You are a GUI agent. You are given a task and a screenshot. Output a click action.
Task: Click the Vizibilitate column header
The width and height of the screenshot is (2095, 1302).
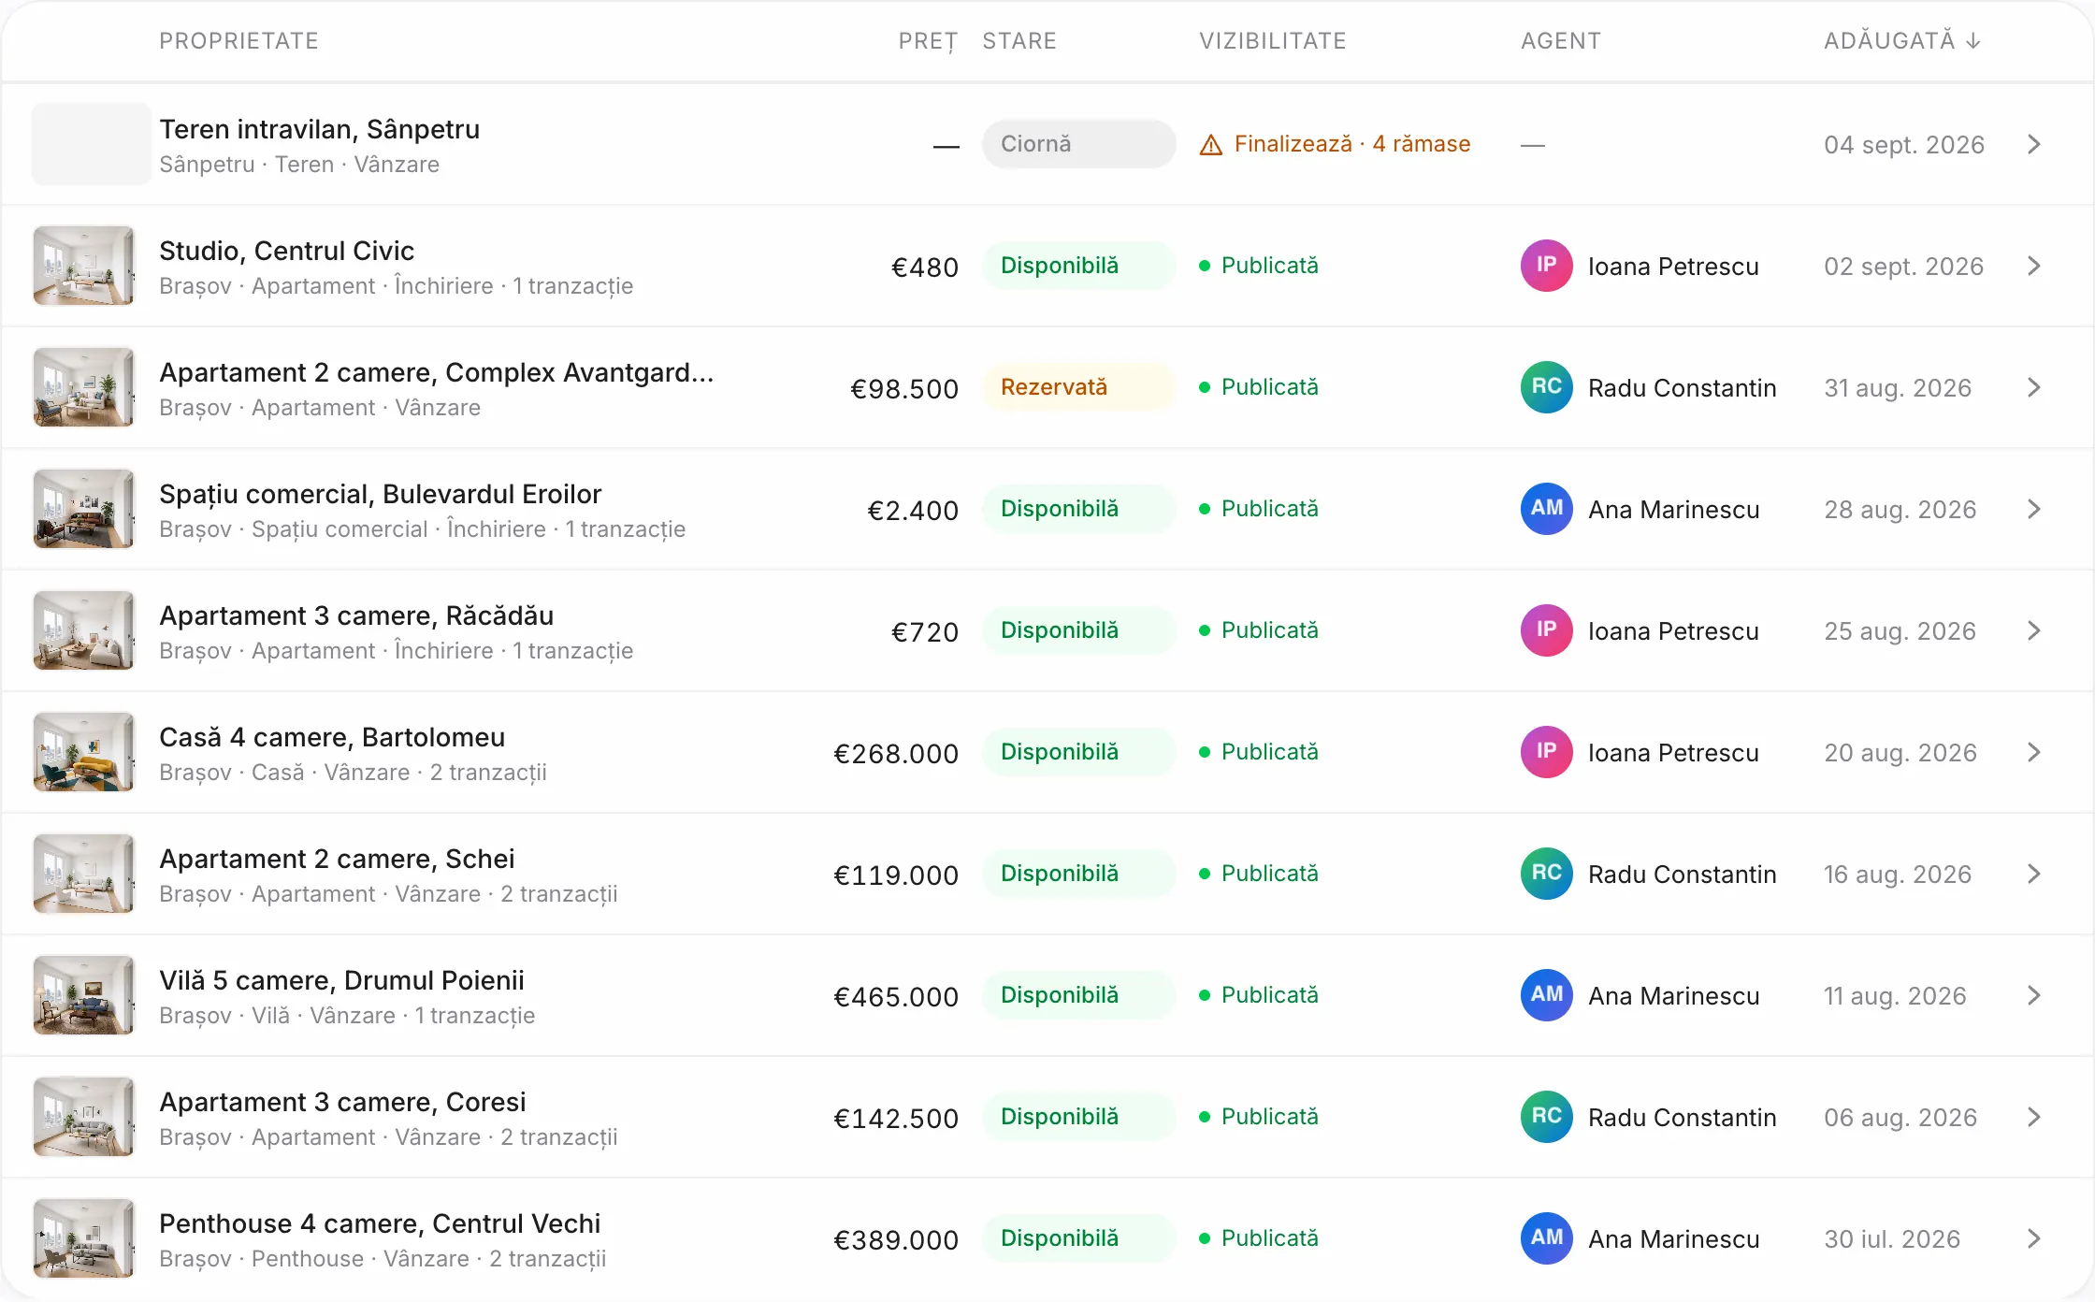coord(1273,41)
